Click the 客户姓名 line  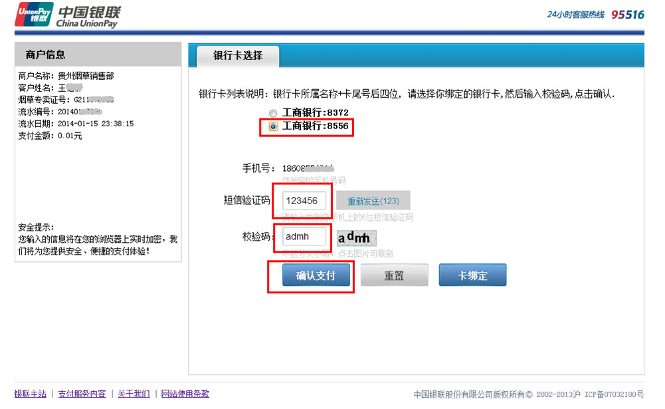tap(50, 88)
